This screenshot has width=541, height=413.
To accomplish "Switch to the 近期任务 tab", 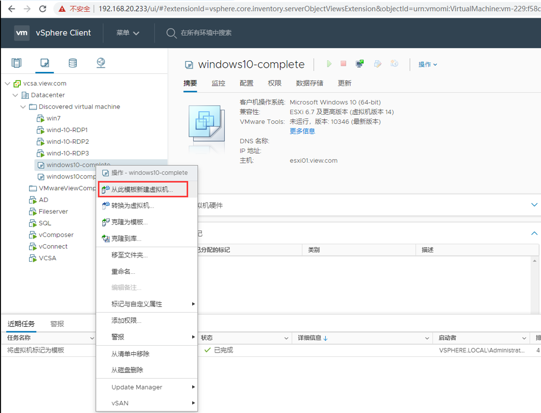I will pyautogui.click(x=21, y=324).
